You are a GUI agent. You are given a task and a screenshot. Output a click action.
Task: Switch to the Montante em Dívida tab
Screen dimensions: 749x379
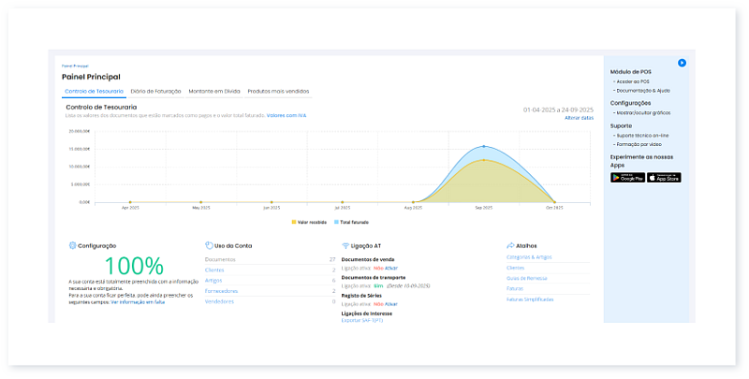coord(214,91)
